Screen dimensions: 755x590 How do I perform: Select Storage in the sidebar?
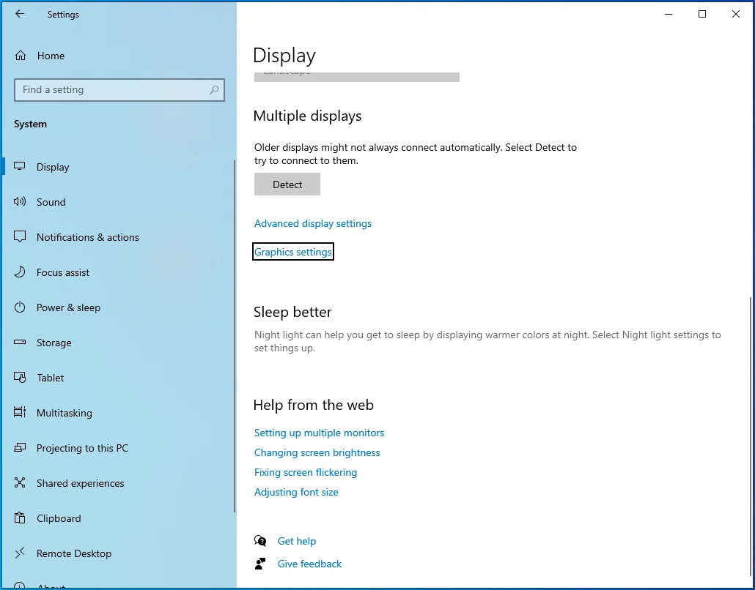118,343
